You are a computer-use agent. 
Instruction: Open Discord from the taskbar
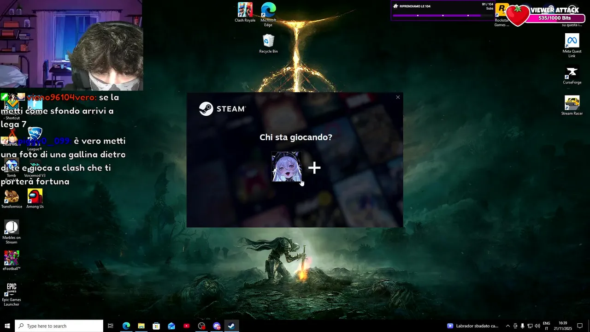(217, 326)
